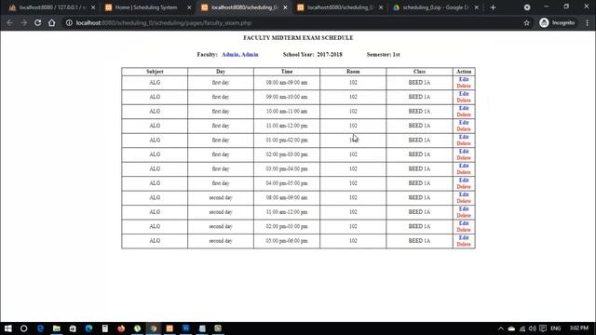Click the School Year 2017-2018 text
Image resolution: width=596 pixels, height=335 pixels.
[313, 55]
